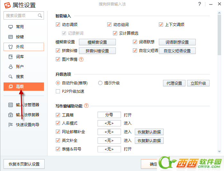Open help with the question mark in title bar

(200, 4)
